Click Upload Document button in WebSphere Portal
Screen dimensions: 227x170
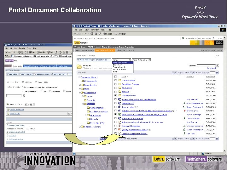[x=42, y=74]
